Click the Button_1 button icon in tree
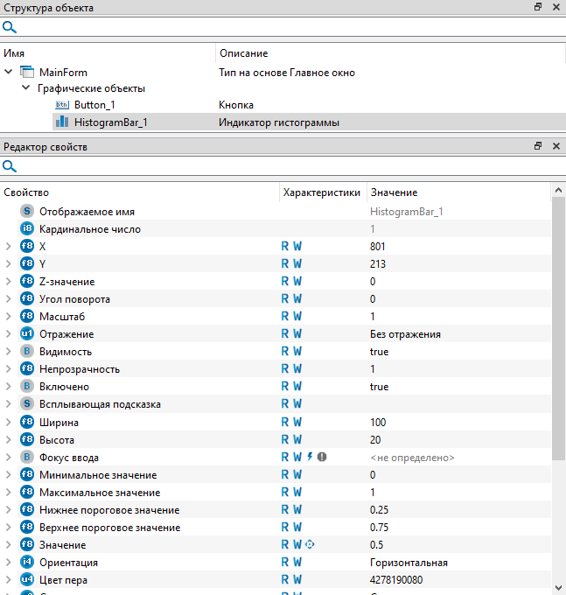The height and width of the screenshot is (595, 566). pyautogui.click(x=62, y=105)
